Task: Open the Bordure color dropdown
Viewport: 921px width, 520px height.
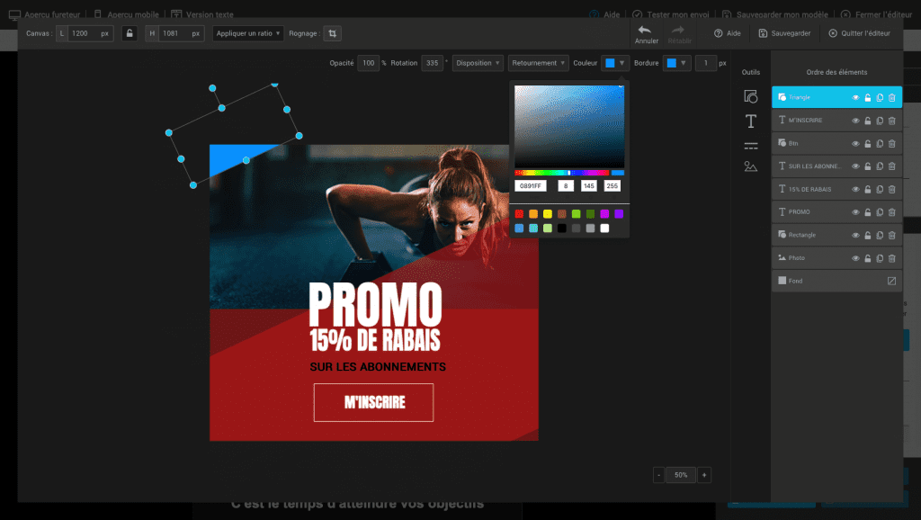Action: (x=676, y=63)
